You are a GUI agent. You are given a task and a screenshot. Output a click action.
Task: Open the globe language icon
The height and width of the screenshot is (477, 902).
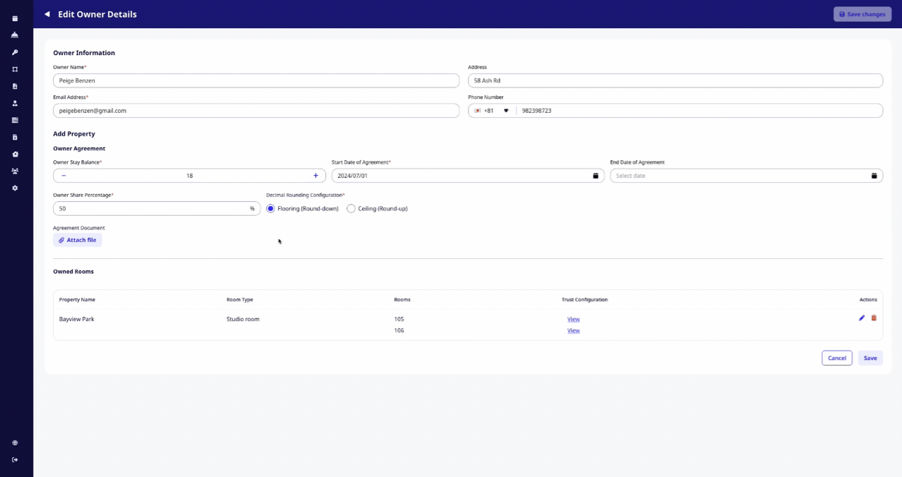coord(15,443)
